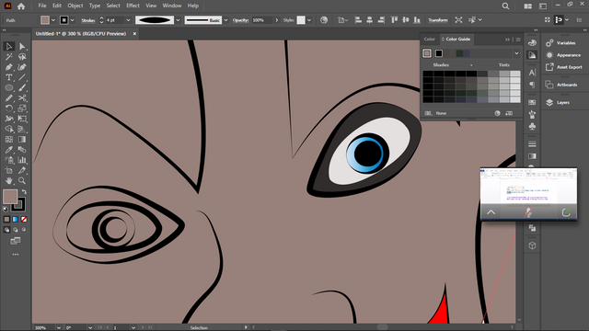Screen dimensions: 589x331
Task: Click the Transform button
Action: click(x=438, y=20)
